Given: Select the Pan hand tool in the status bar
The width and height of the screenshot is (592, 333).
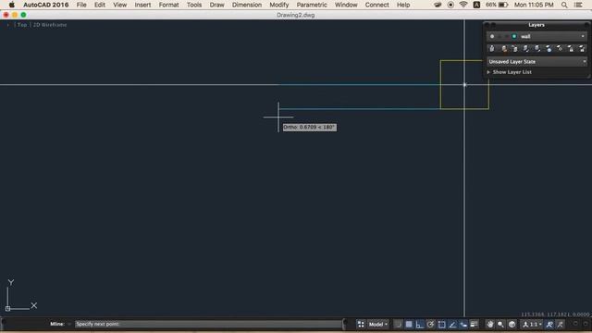Looking at the screenshot, I should (x=490, y=325).
